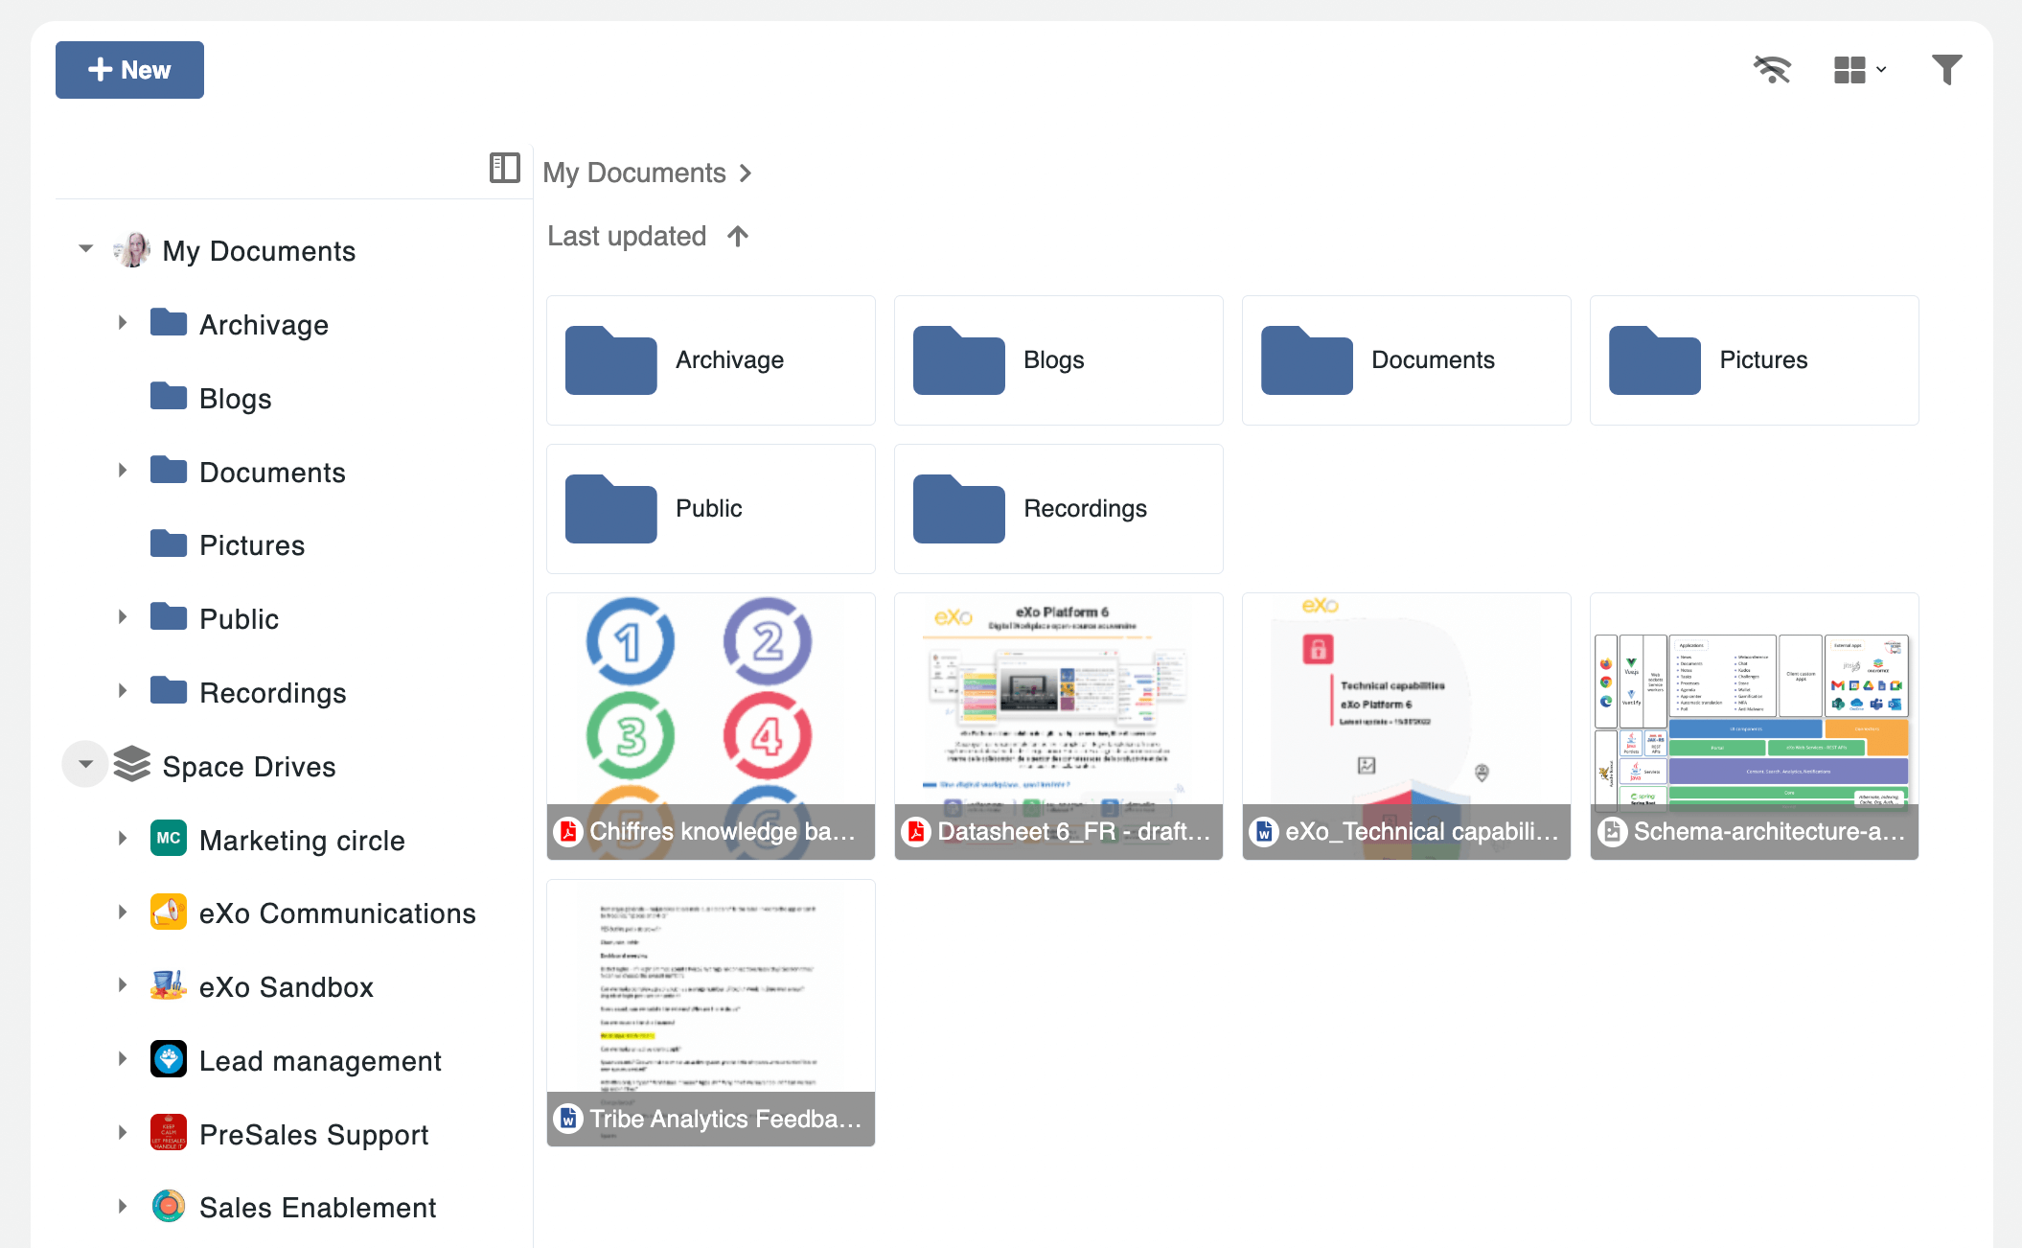Image resolution: width=2022 pixels, height=1248 pixels.
Task: Click the New button
Action: pyautogui.click(x=129, y=70)
